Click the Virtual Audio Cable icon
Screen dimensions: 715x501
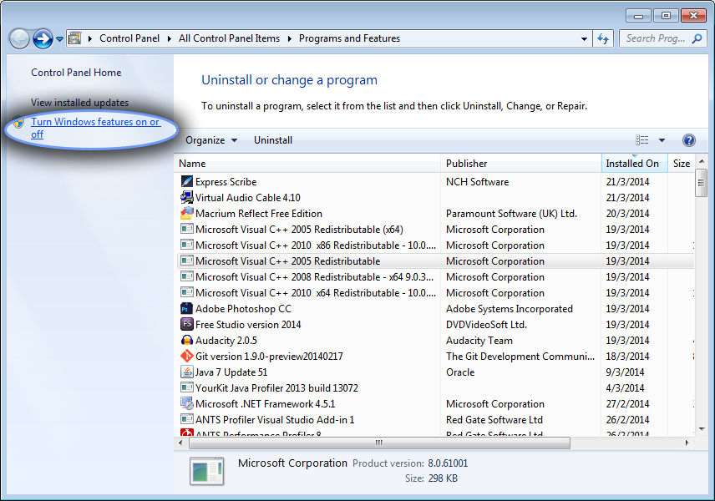click(186, 197)
